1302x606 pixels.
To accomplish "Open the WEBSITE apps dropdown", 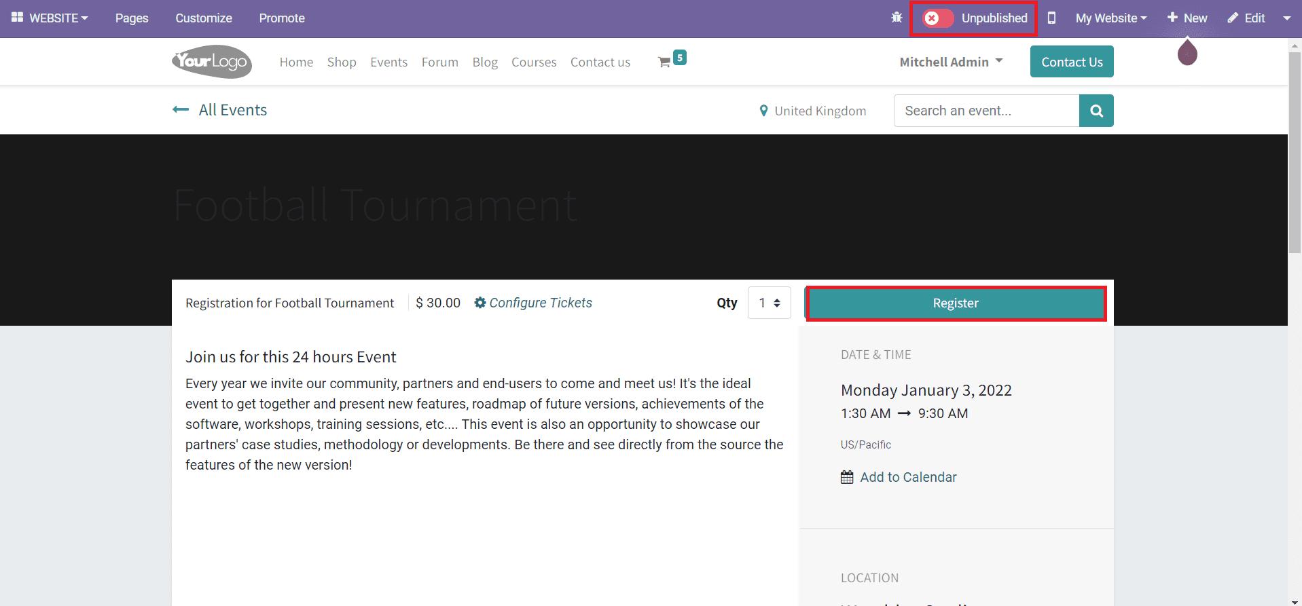I will click(x=50, y=18).
